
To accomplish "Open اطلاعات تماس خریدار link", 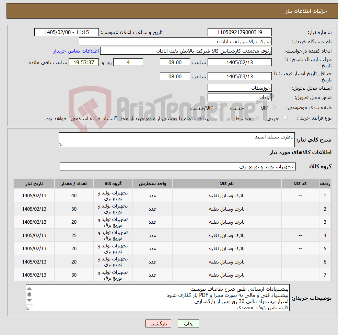I will pos(76,51).
